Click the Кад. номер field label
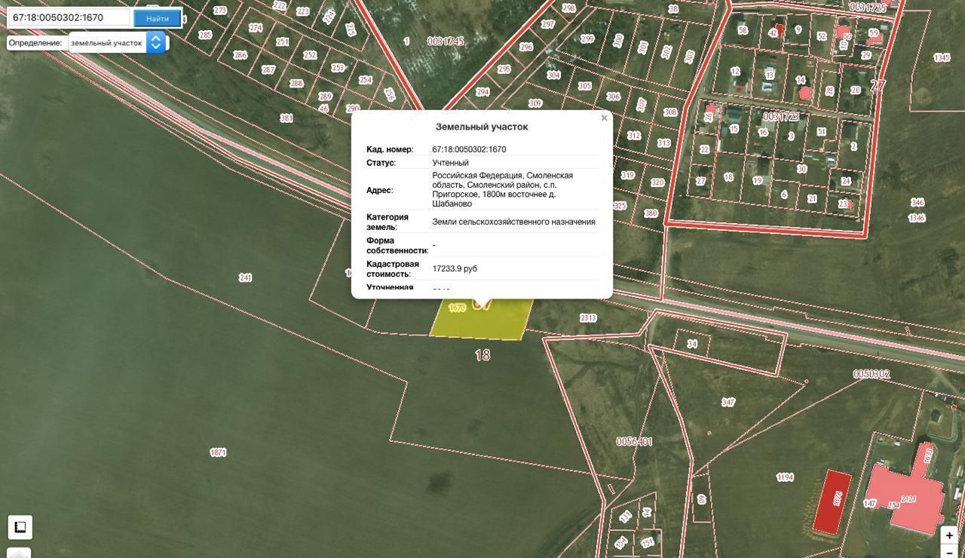The width and height of the screenshot is (965, 558). [390, 149]
